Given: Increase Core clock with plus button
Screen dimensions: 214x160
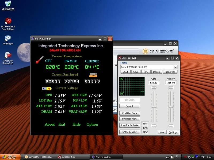Looking at the screenshot, I should point(154,88).
